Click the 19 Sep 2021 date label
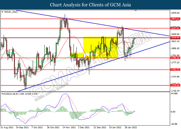The width and height of the screenshot is (181, 129). tap(22, 127)
